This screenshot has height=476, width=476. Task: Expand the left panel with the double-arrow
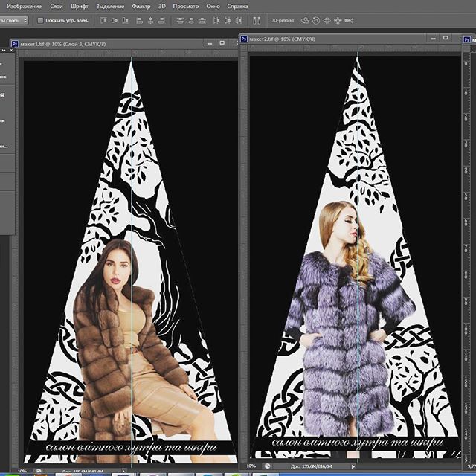coord(4,51)
